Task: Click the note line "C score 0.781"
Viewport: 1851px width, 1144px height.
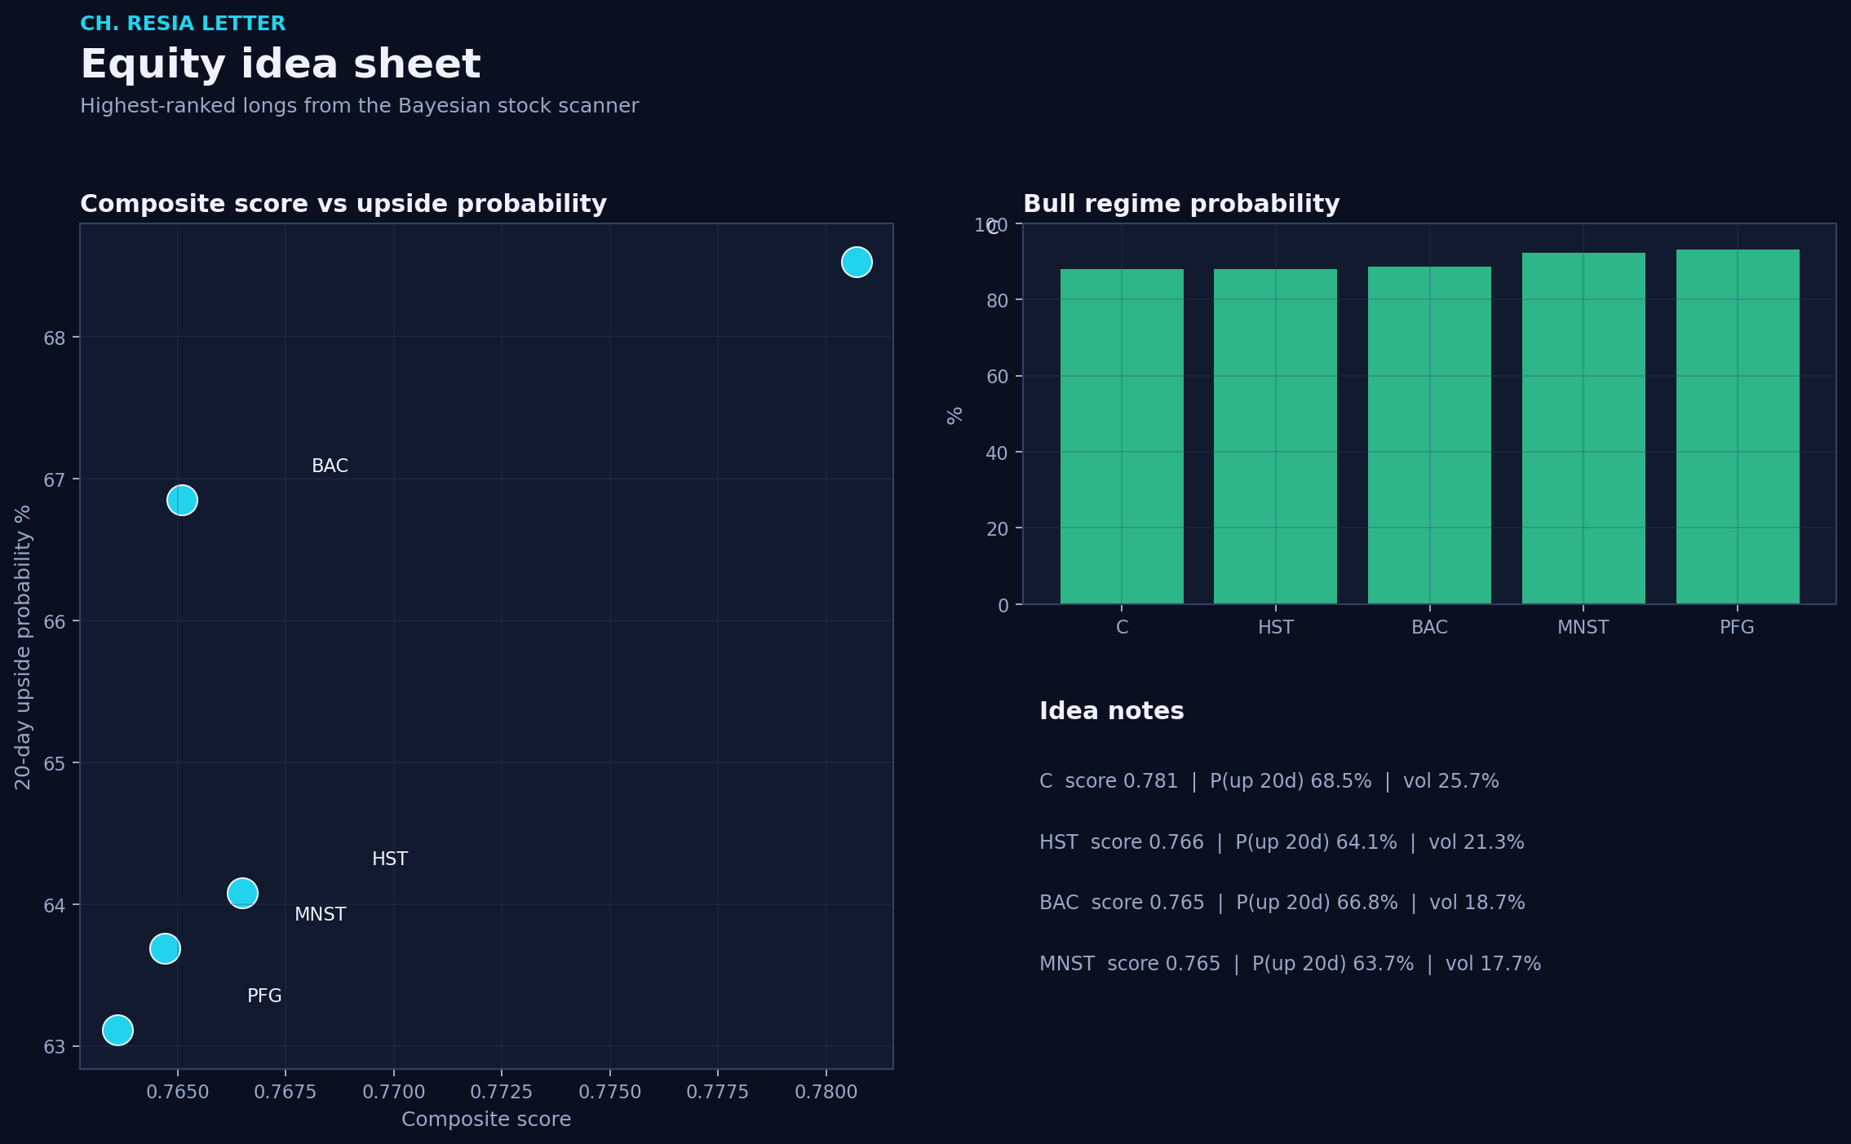Action: pos(1269,781)
